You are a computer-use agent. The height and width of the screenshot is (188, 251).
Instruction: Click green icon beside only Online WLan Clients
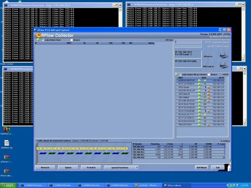pyautogui.click(x=176, y=74)
